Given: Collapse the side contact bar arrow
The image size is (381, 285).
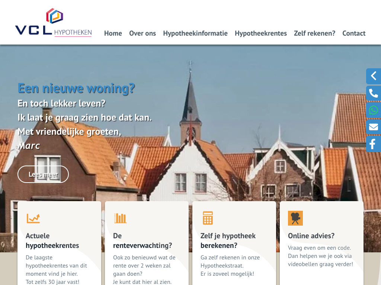Looking at the screenshot, I should pyautogui.click(x=374, y=76).
